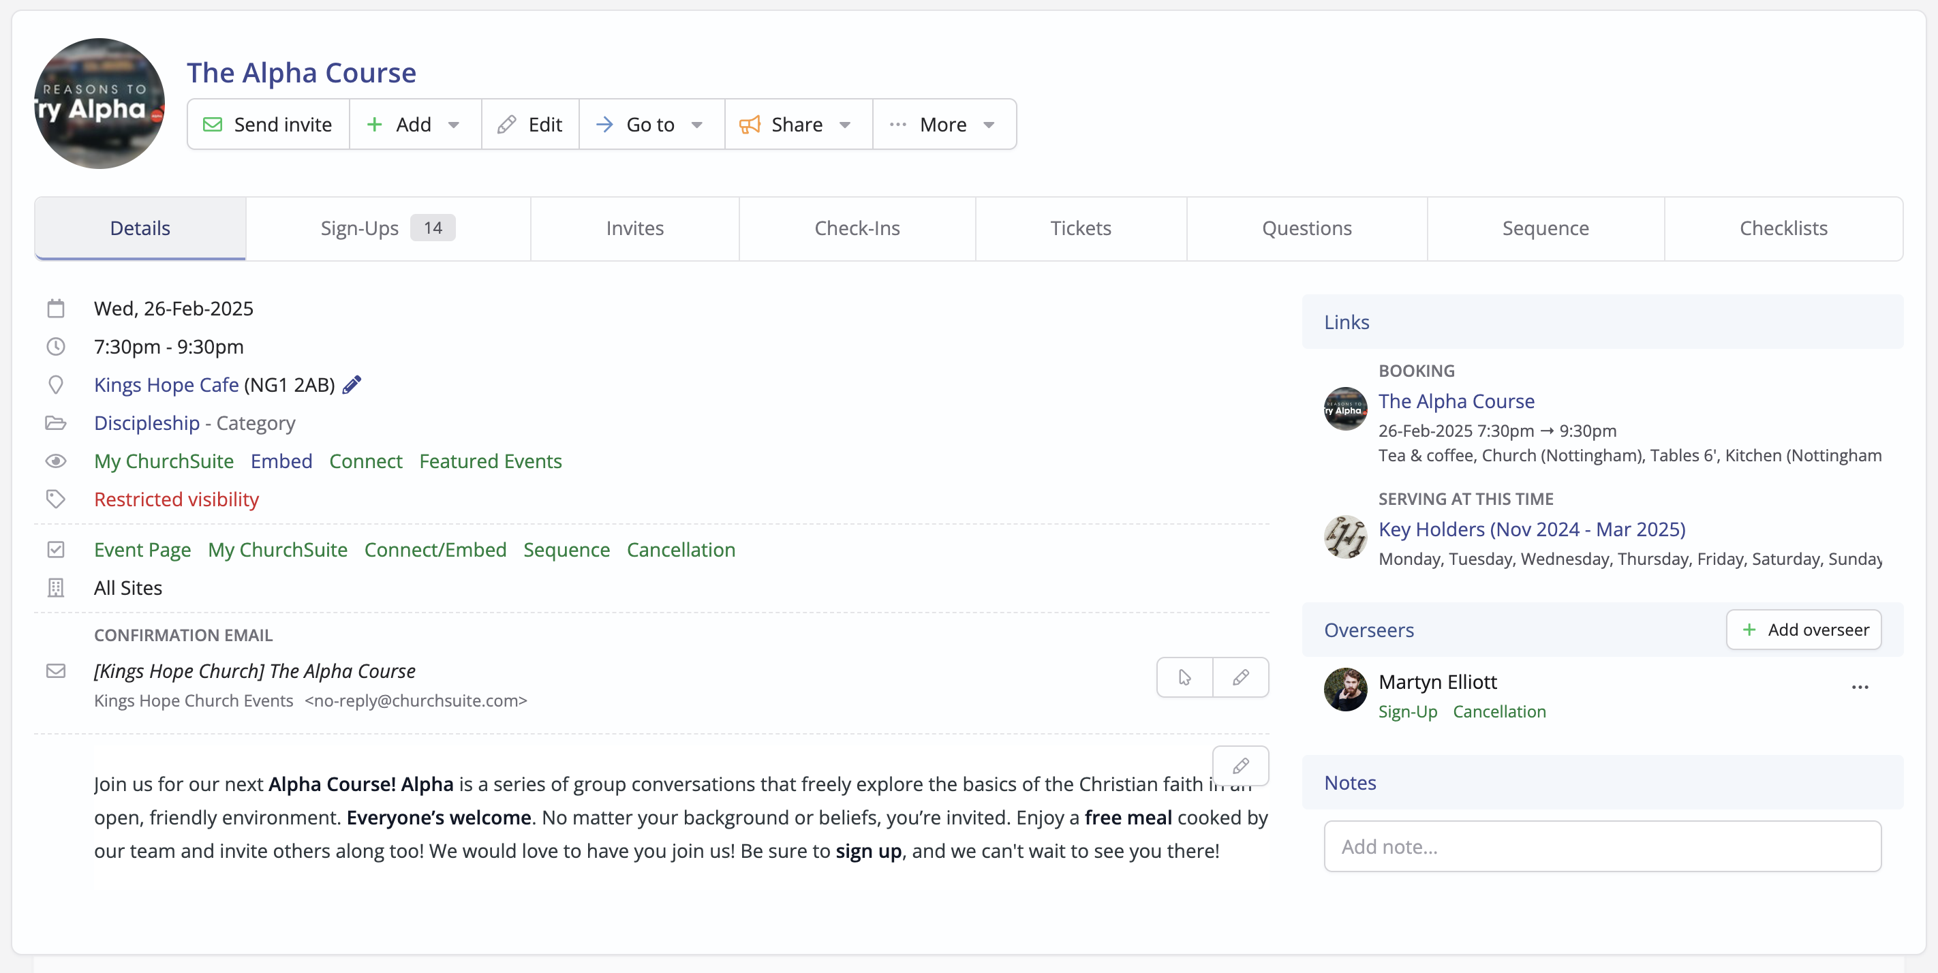This screenshot has width=1938, height=973.
Task: Edit confirmation email with pencil button
Action: click(x=1242, y=677)
